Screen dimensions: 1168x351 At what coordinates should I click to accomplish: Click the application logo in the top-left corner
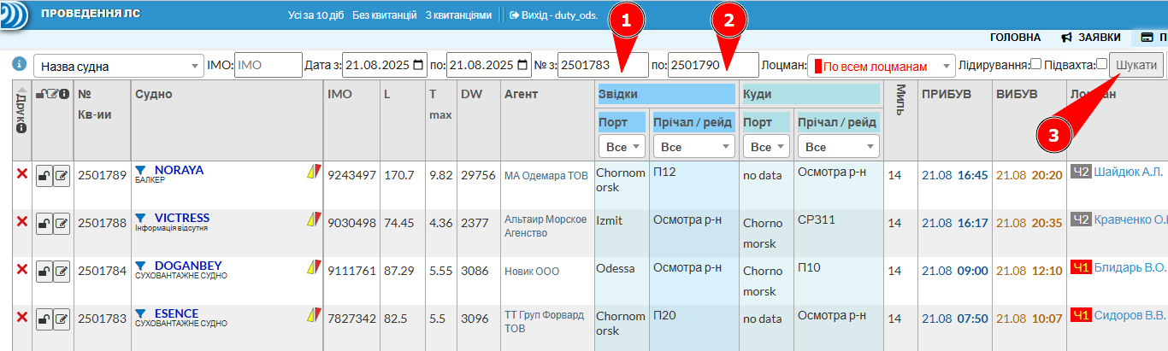[x=14, y=15]
